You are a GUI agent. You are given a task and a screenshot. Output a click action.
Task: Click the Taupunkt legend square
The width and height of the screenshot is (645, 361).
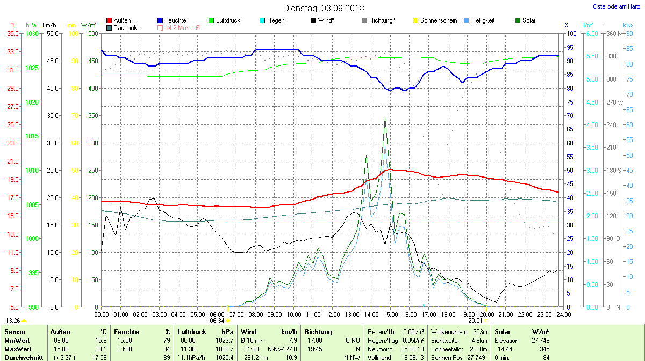click(x=110, y=27)
